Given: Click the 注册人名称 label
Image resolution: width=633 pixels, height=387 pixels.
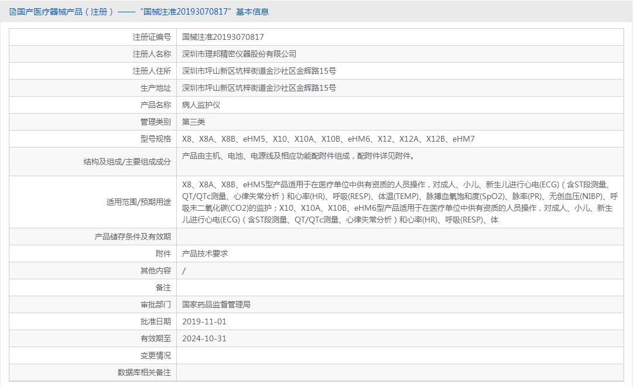Looking at the screenshot, I should pos(152,54).
